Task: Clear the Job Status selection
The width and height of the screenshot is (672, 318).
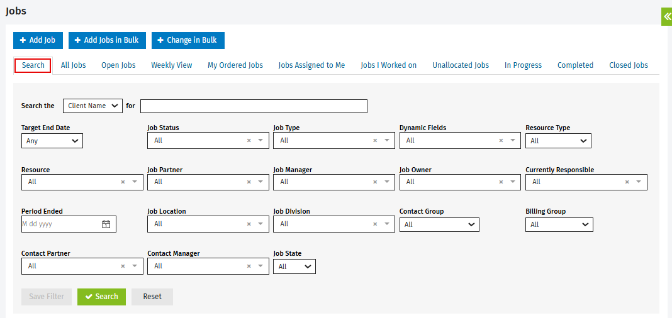Action: [249, 140]
